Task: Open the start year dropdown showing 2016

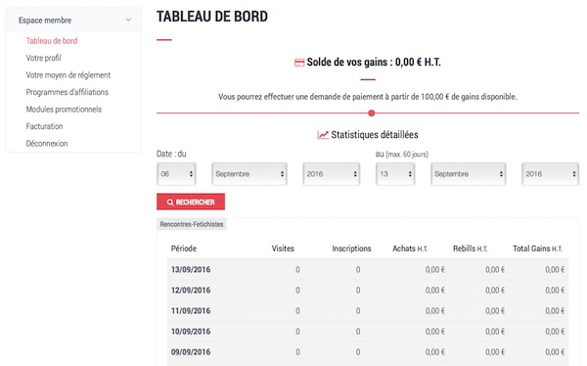Action: tap(332, 174)
